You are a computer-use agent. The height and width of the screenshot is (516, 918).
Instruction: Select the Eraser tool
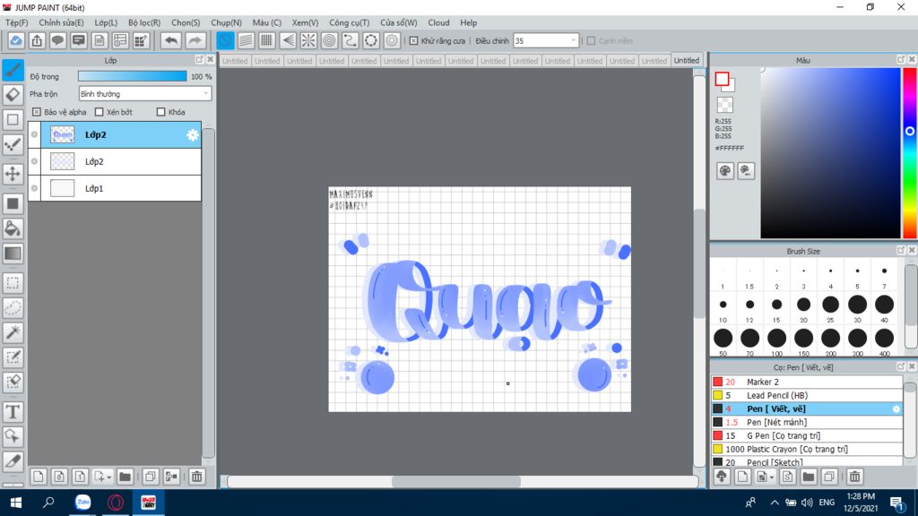(13, 95)
